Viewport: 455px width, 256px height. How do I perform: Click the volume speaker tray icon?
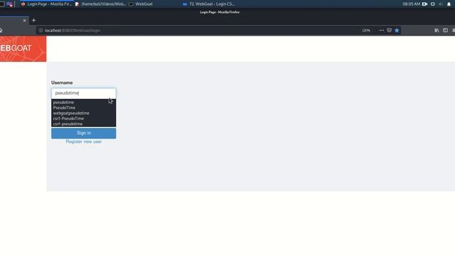coord(441,4)
